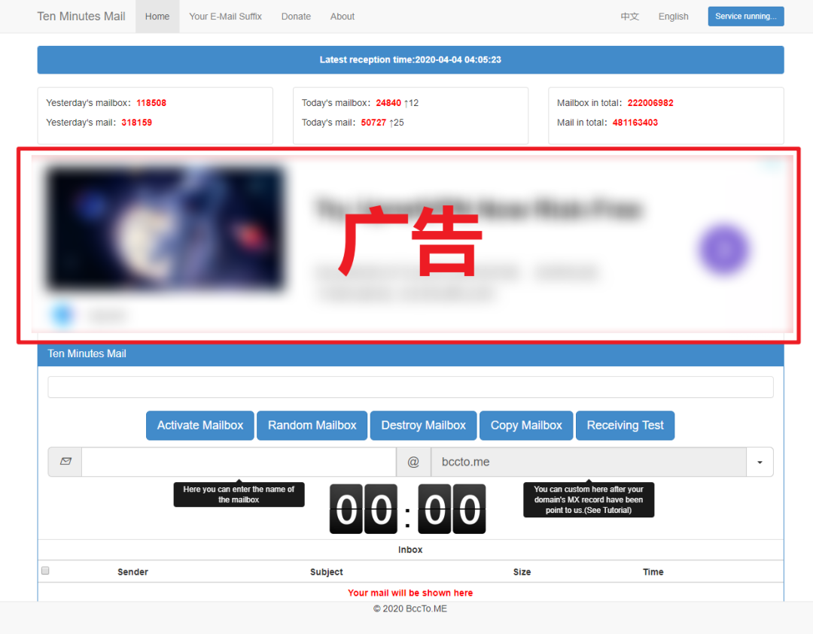Focus the mailbox name input field
The image size is (813, 634).
[239, 462]
